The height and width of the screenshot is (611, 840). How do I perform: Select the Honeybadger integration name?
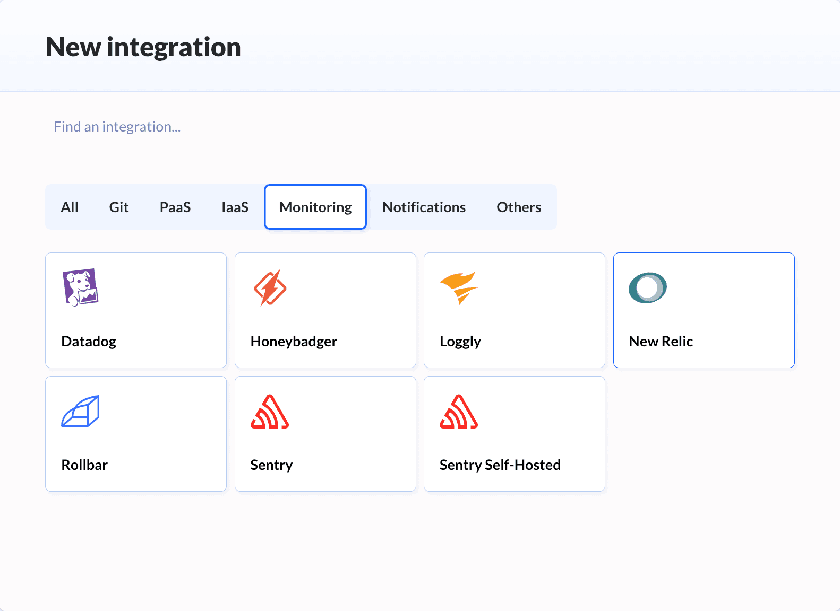coord(294,341)
